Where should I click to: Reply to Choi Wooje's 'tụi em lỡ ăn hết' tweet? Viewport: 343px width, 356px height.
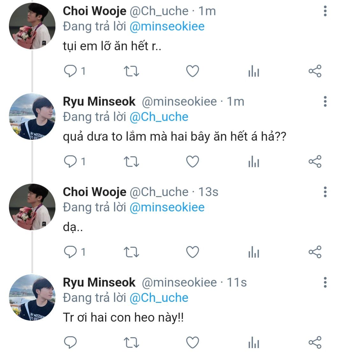70,71
